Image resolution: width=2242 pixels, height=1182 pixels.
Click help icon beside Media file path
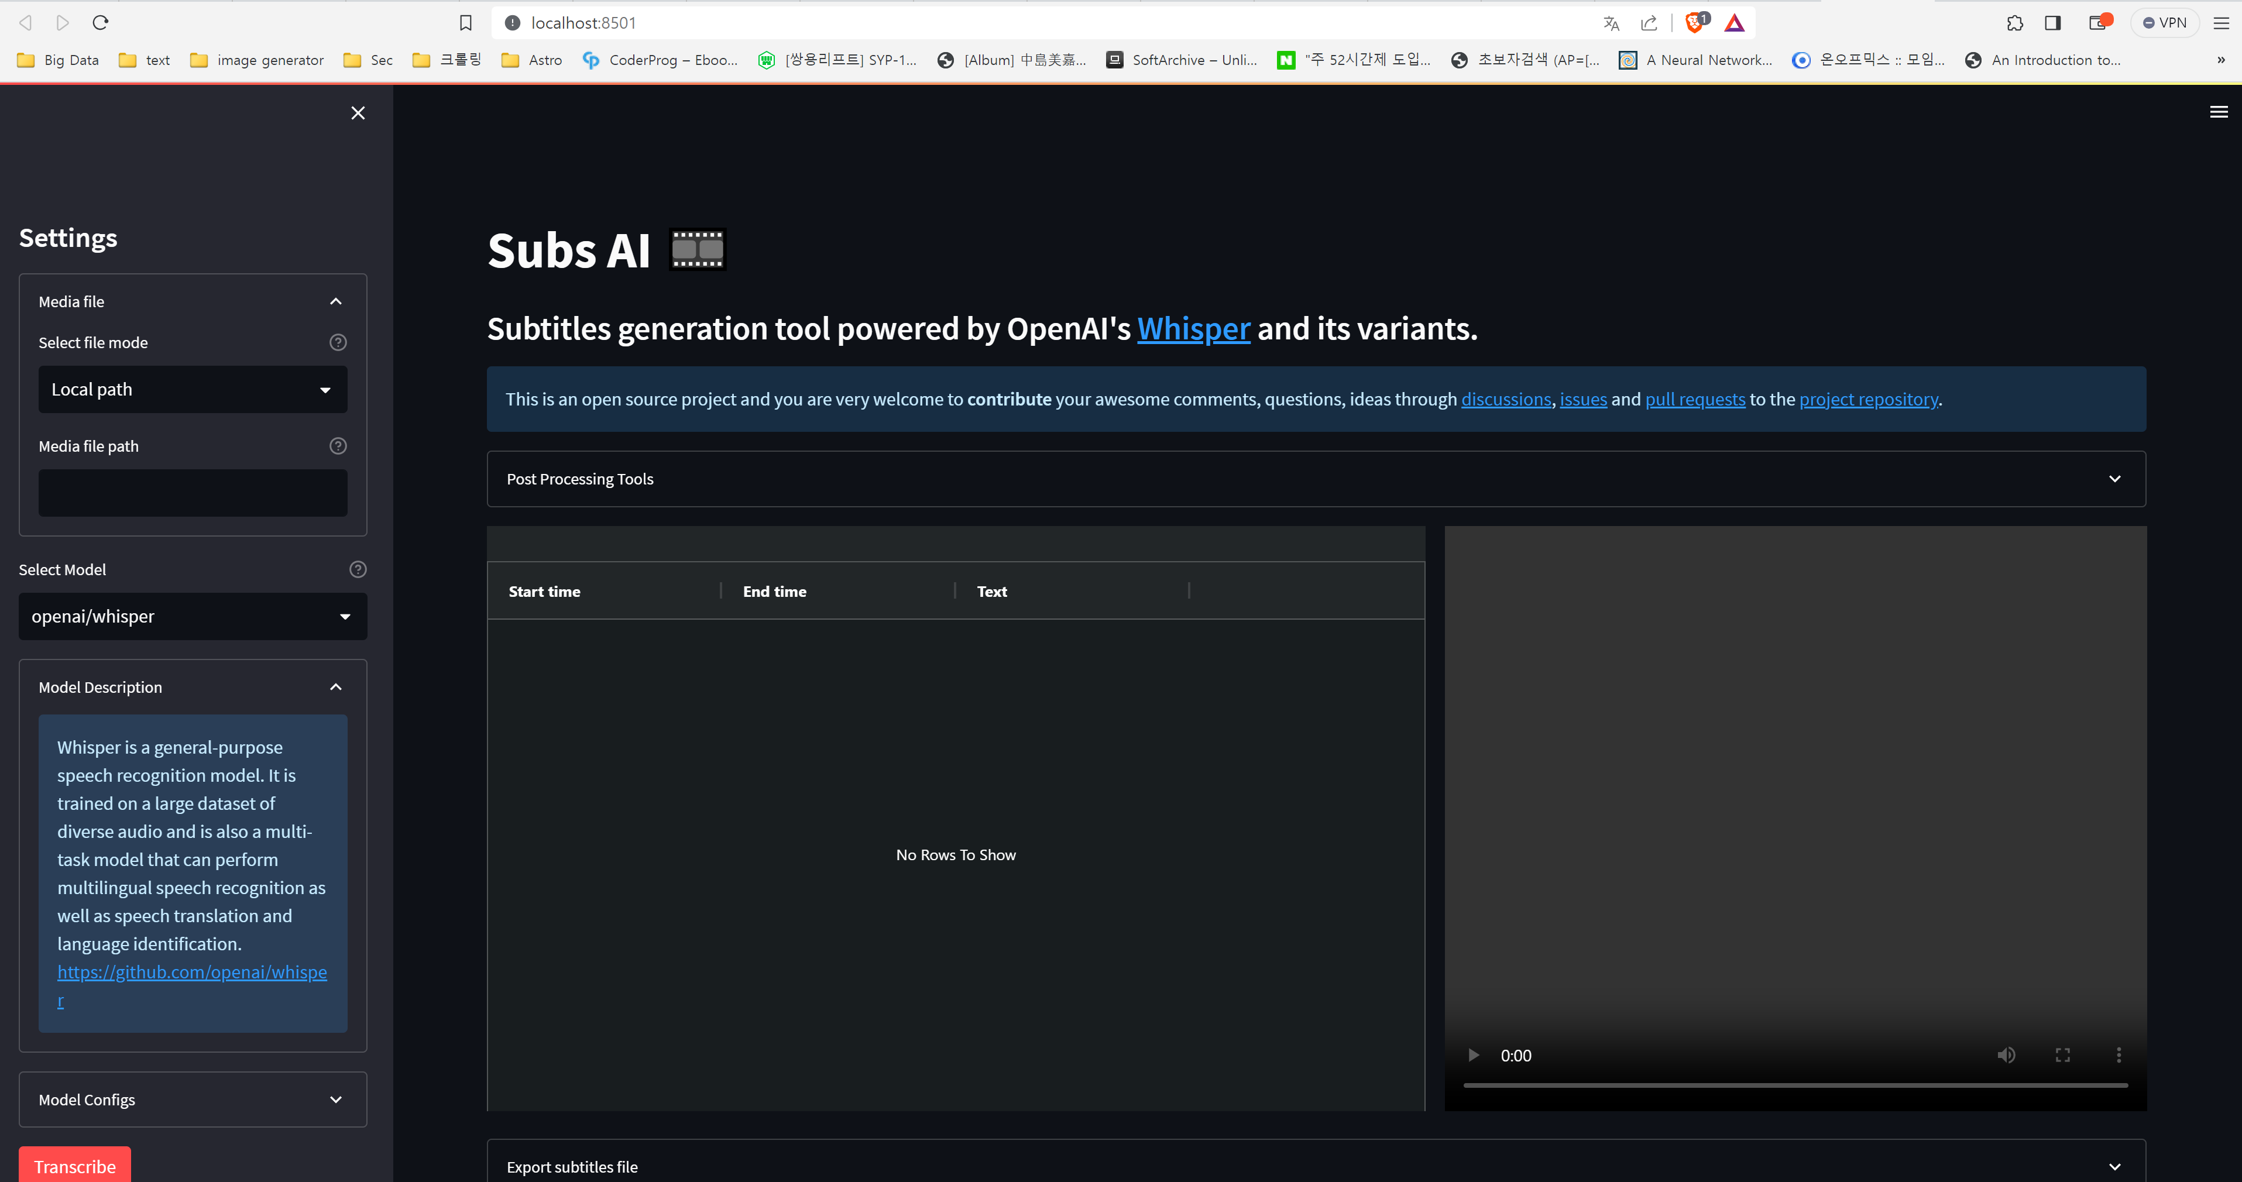coord(338,446)
